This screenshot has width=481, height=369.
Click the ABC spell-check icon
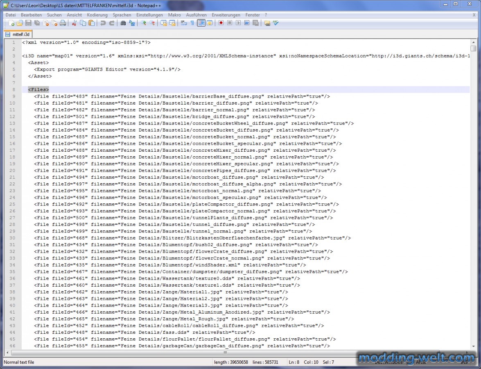tap(276, 23)
